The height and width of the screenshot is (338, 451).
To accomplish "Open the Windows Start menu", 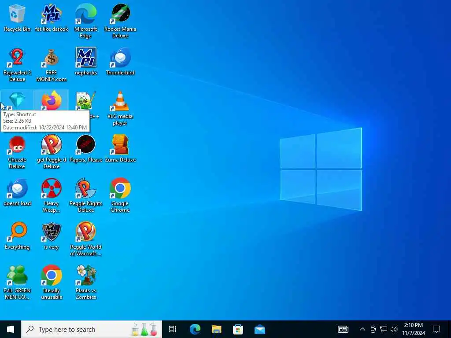I will click(x=11, y=329).
